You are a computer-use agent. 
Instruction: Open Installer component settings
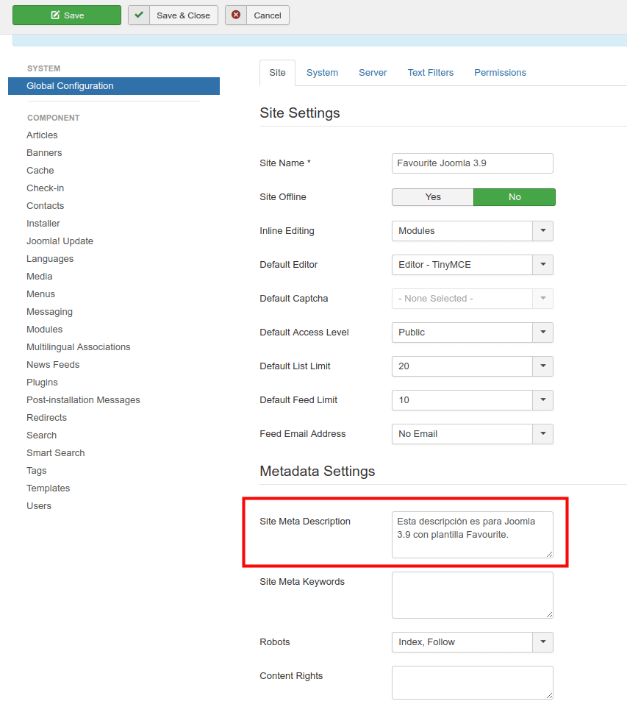(43, 224)
